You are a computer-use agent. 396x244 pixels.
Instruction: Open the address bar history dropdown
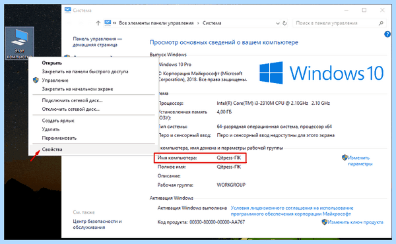pyautogui.click(x=278, y=23)
